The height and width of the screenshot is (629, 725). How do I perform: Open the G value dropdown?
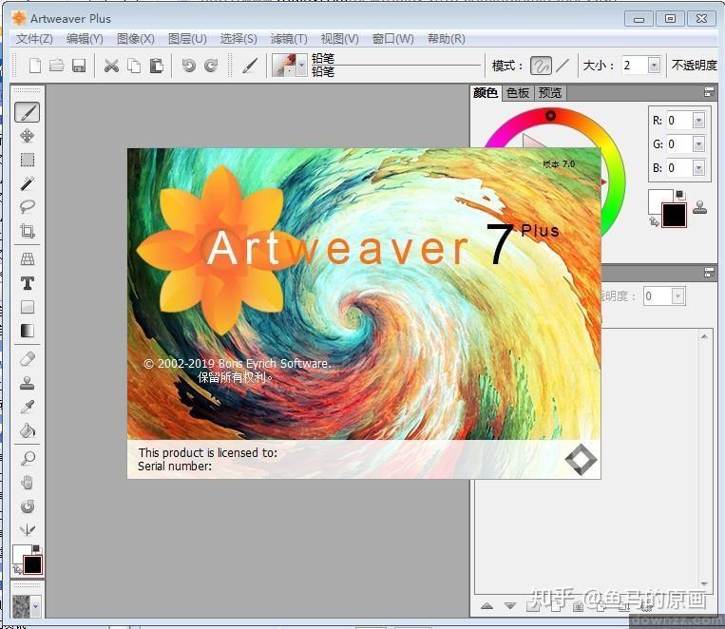(x=698, y=143)
